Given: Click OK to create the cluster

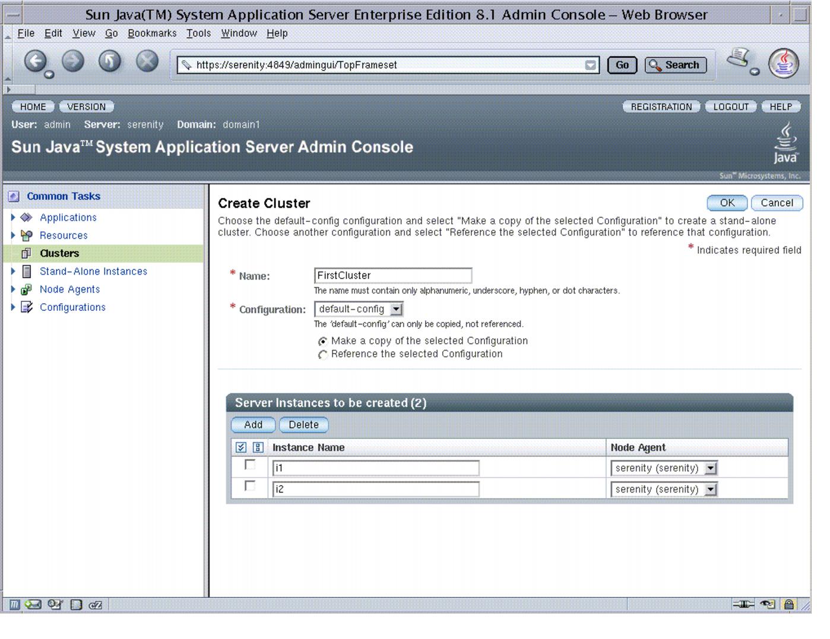Looking at the screenshot, I should tap(727, 203).
